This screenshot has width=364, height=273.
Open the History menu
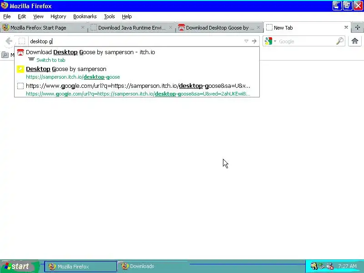click(x=58, y=16)
